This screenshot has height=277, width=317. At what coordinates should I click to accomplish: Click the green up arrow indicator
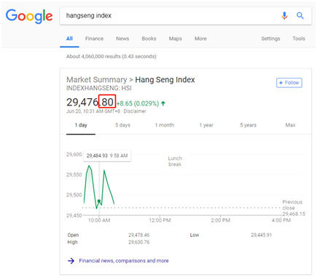(163, 103)
